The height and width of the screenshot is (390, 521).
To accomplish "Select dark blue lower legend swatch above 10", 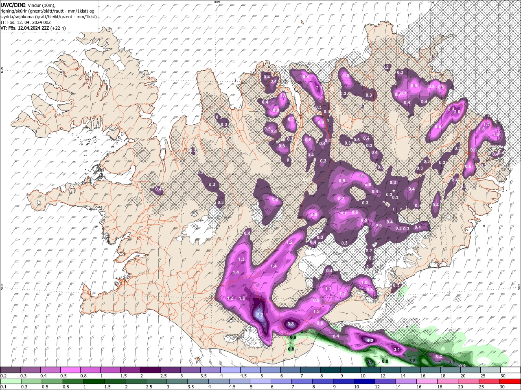I will 364,381.
